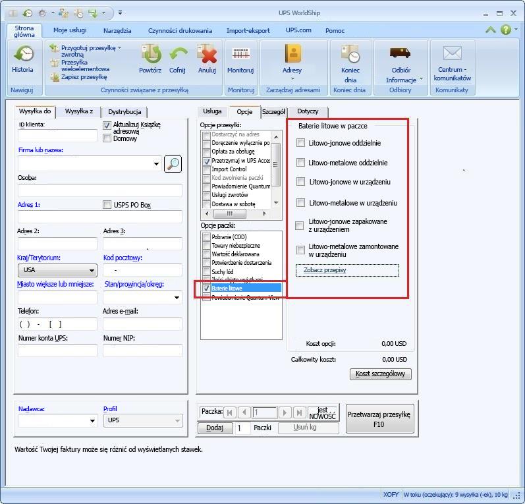Open Monitoruj barcode icon
The height and width of the screenshot is (504, 525).
tap(240, 53)
